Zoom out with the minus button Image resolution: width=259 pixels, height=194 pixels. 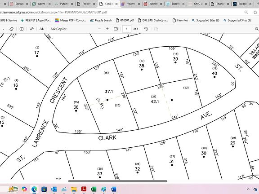99,29
